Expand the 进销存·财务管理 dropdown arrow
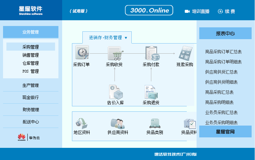 coord(126,38)
